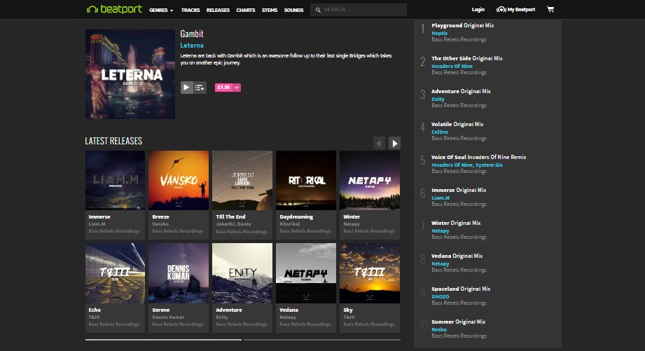Open Bass Rebels Recordings label under Sky
Viewport: 645px width, 351px height.
coord(369,324)
